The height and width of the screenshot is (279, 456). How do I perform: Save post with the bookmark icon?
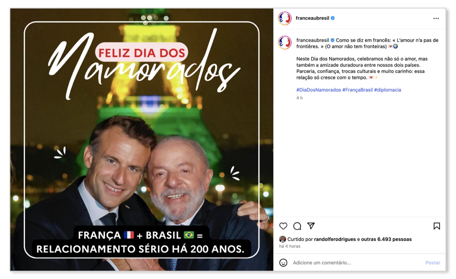(x=437, y=226)
